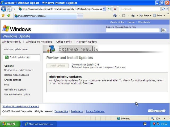
Task: Click the Windows logo on the page
Action: click(16, 29)
